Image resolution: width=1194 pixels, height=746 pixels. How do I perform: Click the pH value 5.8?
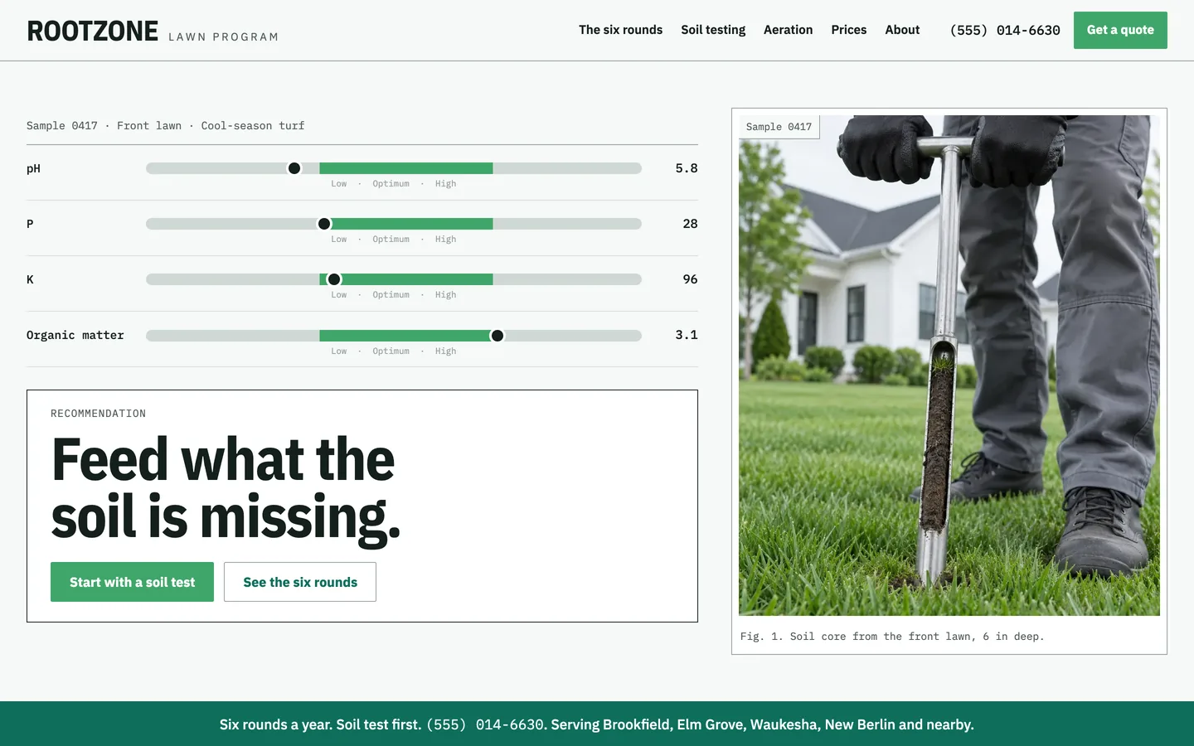tap(687, 168)
